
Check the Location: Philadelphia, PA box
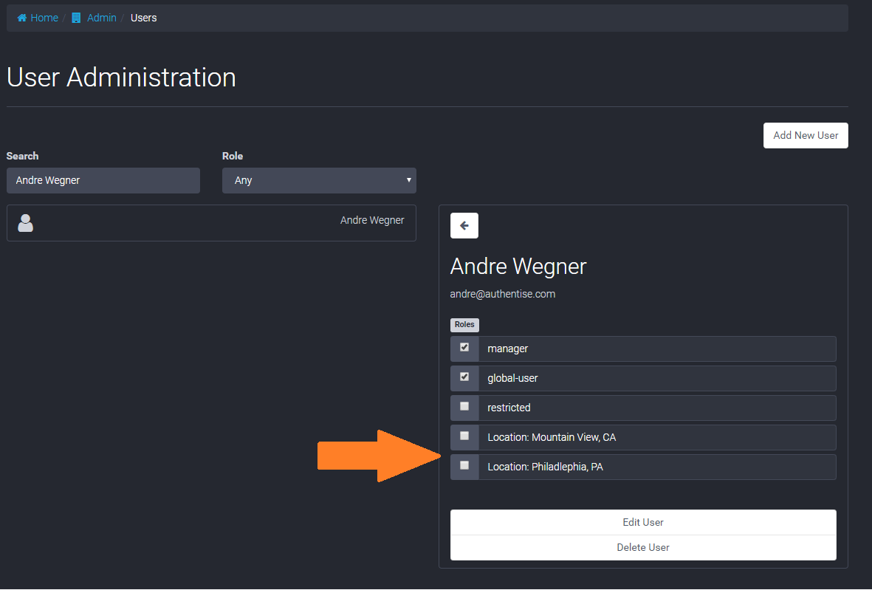(464, 466)
